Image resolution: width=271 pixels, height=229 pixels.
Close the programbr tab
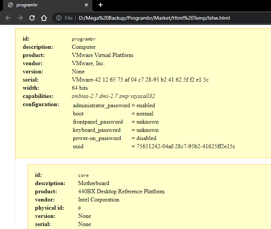tap(86, 5)
